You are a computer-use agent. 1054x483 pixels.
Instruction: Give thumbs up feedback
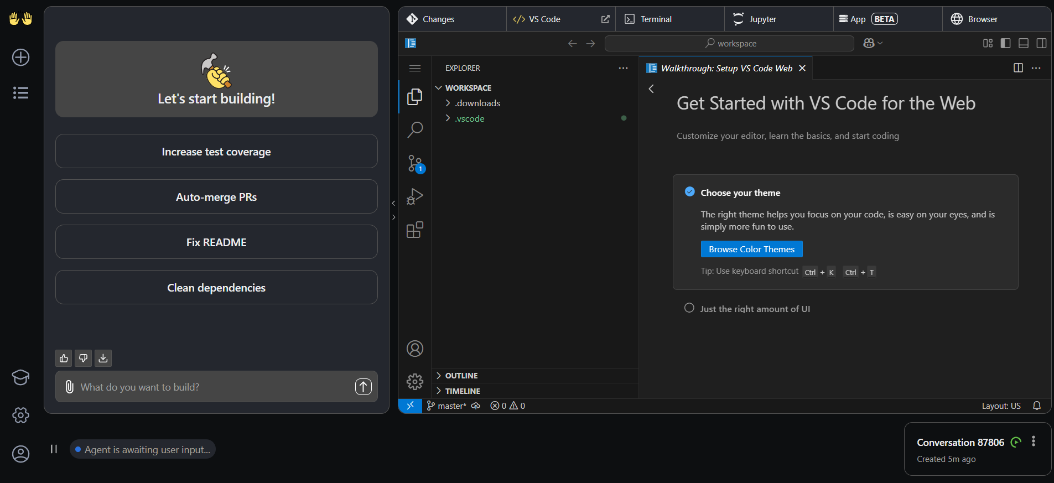(x=64, y=359)
